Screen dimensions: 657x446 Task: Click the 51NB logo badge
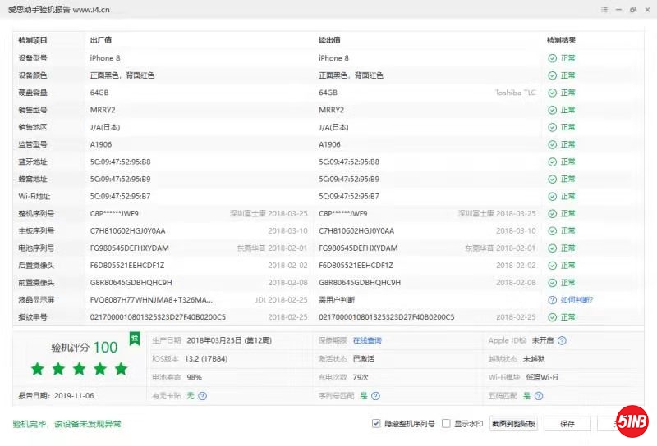[634, 421]
